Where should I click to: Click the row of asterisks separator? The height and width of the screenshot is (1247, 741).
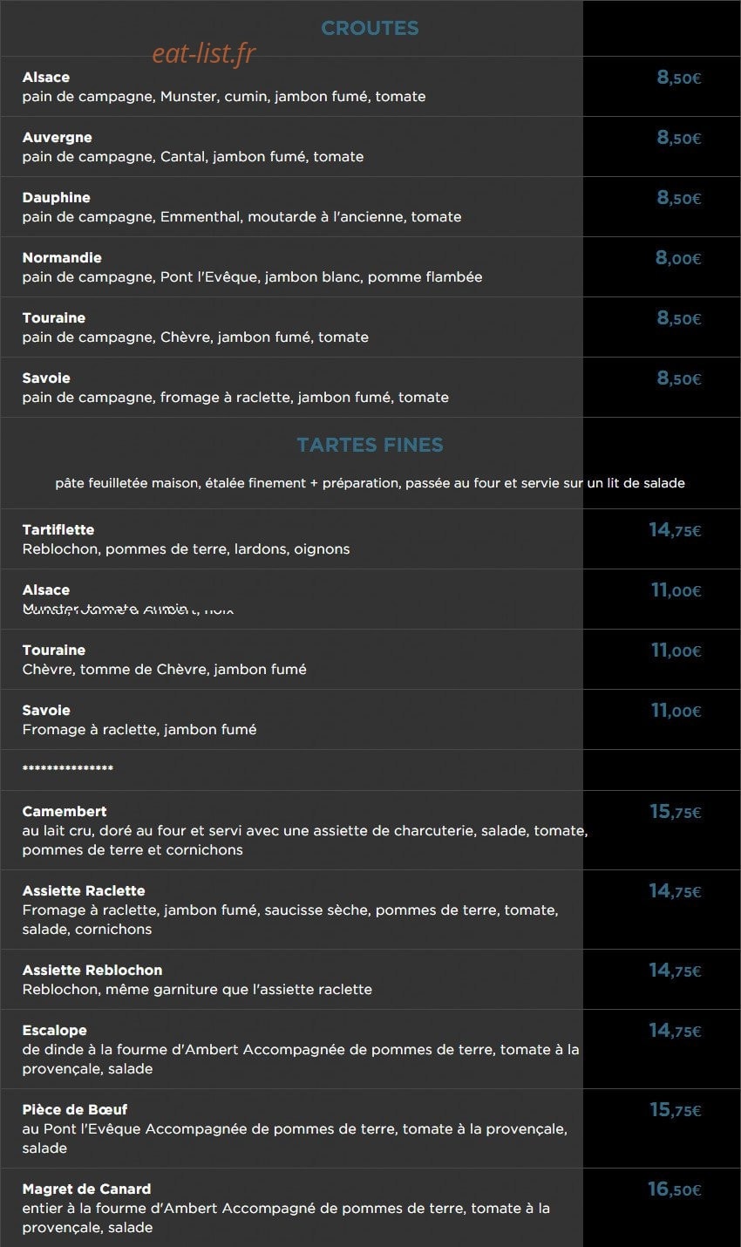(68, 769)
